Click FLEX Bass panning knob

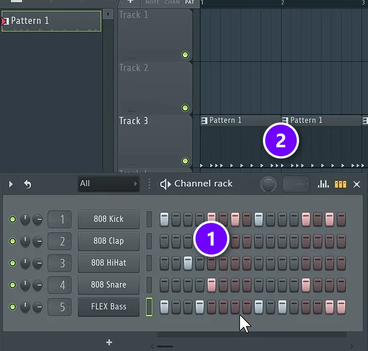click(25, 307)
